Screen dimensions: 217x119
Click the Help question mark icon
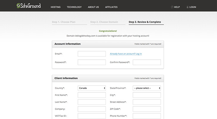coord(172,7)
